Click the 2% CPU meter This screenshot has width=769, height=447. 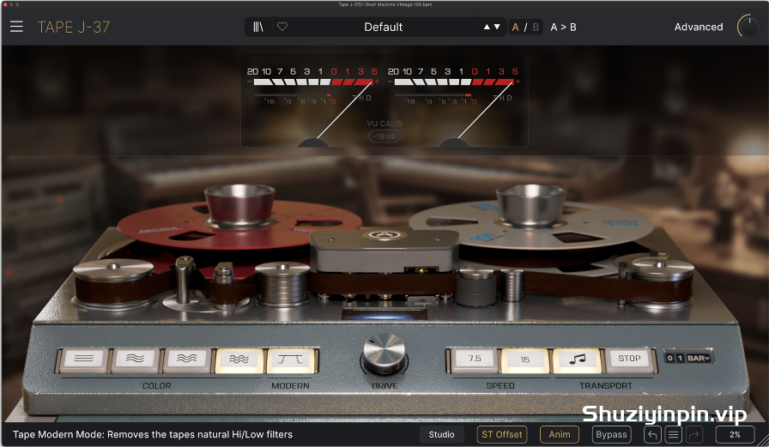735,434
